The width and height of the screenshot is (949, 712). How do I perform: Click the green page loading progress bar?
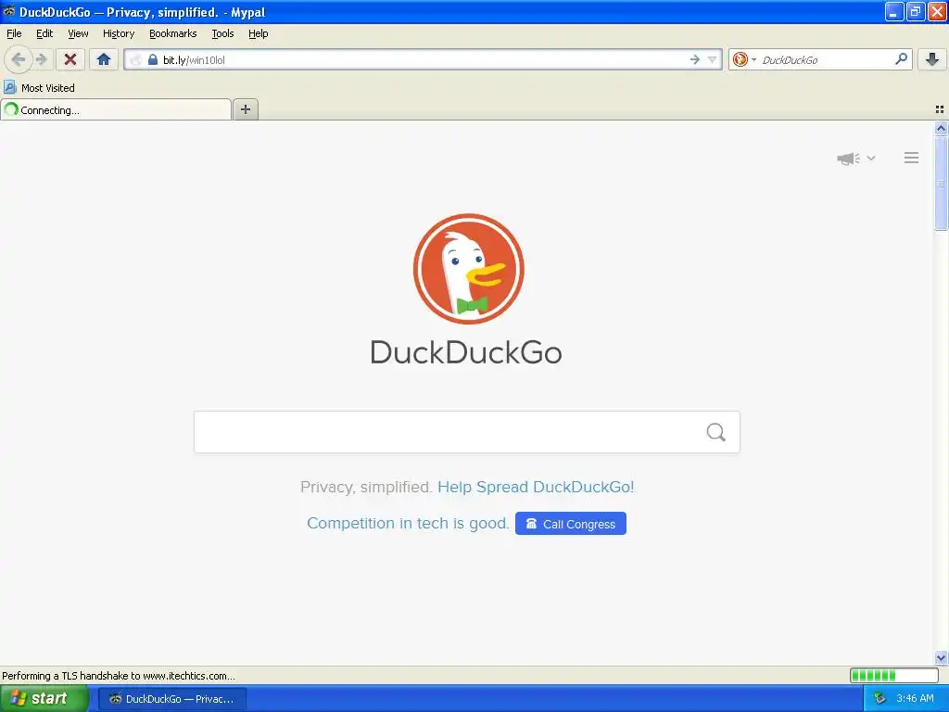click(894, 675)
